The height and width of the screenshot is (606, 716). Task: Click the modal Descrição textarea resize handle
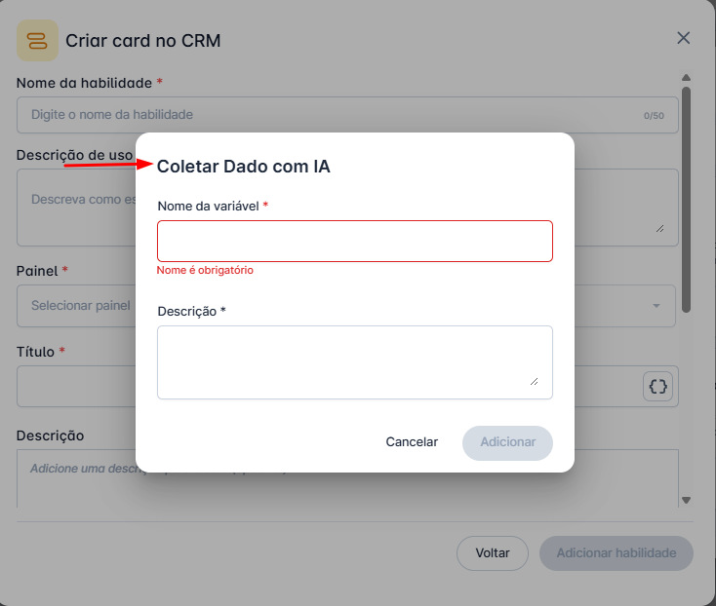(x=534, y=381)
